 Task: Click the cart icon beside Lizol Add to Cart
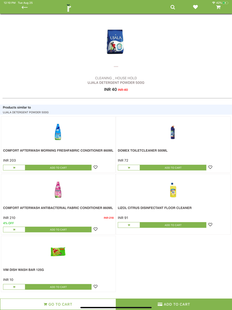click(x=129, y=225)
